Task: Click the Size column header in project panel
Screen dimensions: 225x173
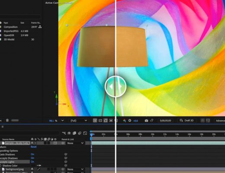Action: 22,23
